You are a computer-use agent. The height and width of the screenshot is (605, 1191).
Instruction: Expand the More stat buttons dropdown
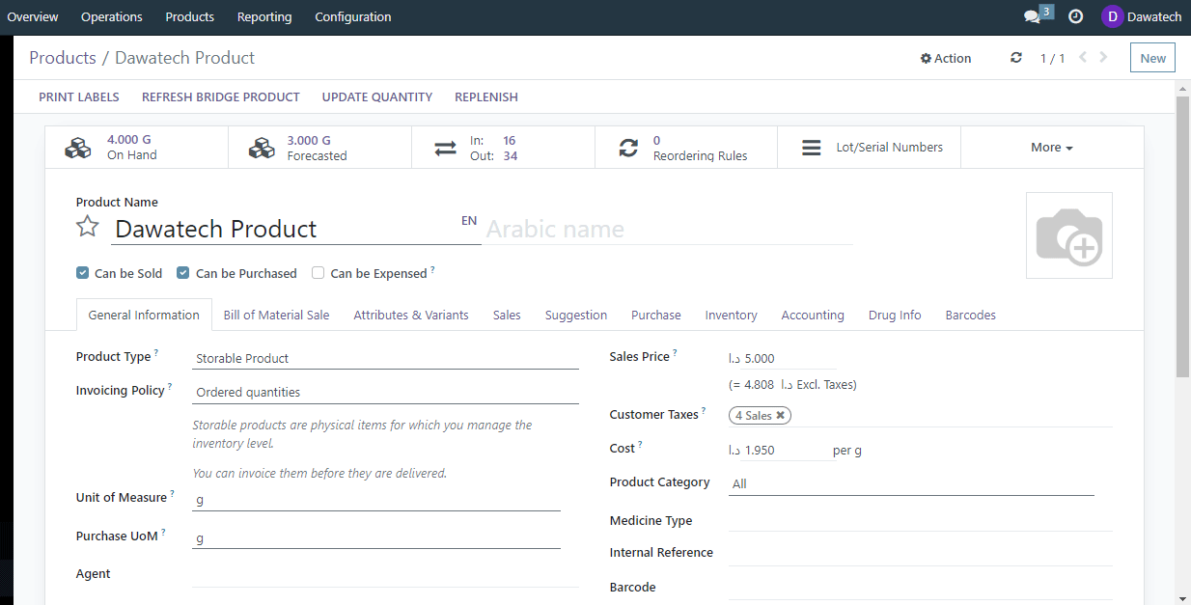[1052, 147]
